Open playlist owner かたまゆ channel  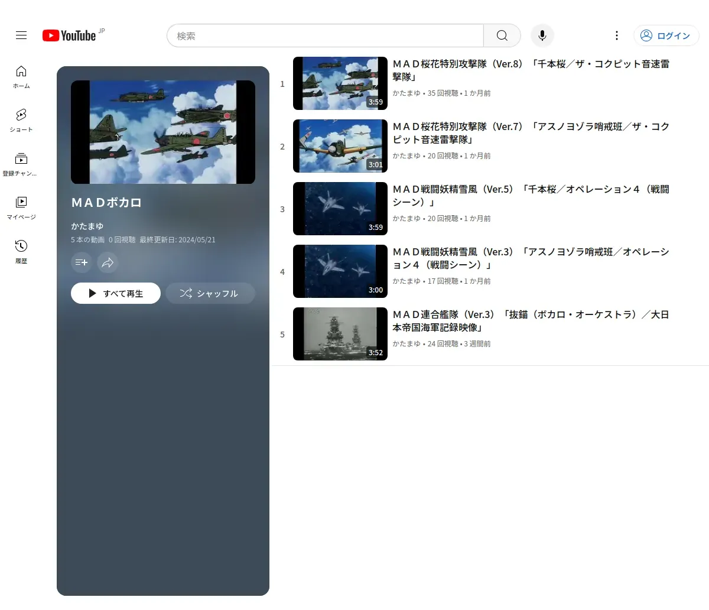pos(87,226)
